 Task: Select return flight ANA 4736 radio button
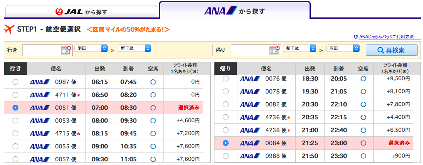point(226,117)
